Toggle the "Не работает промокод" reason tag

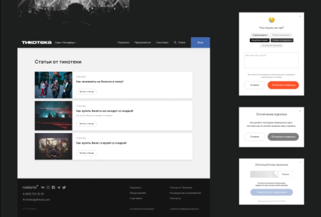[x=271, y=46]
